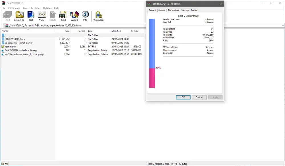Select the SOLIDWORKS Corp folder name
This screenshot has width=285, height=166.
[15, 39]
